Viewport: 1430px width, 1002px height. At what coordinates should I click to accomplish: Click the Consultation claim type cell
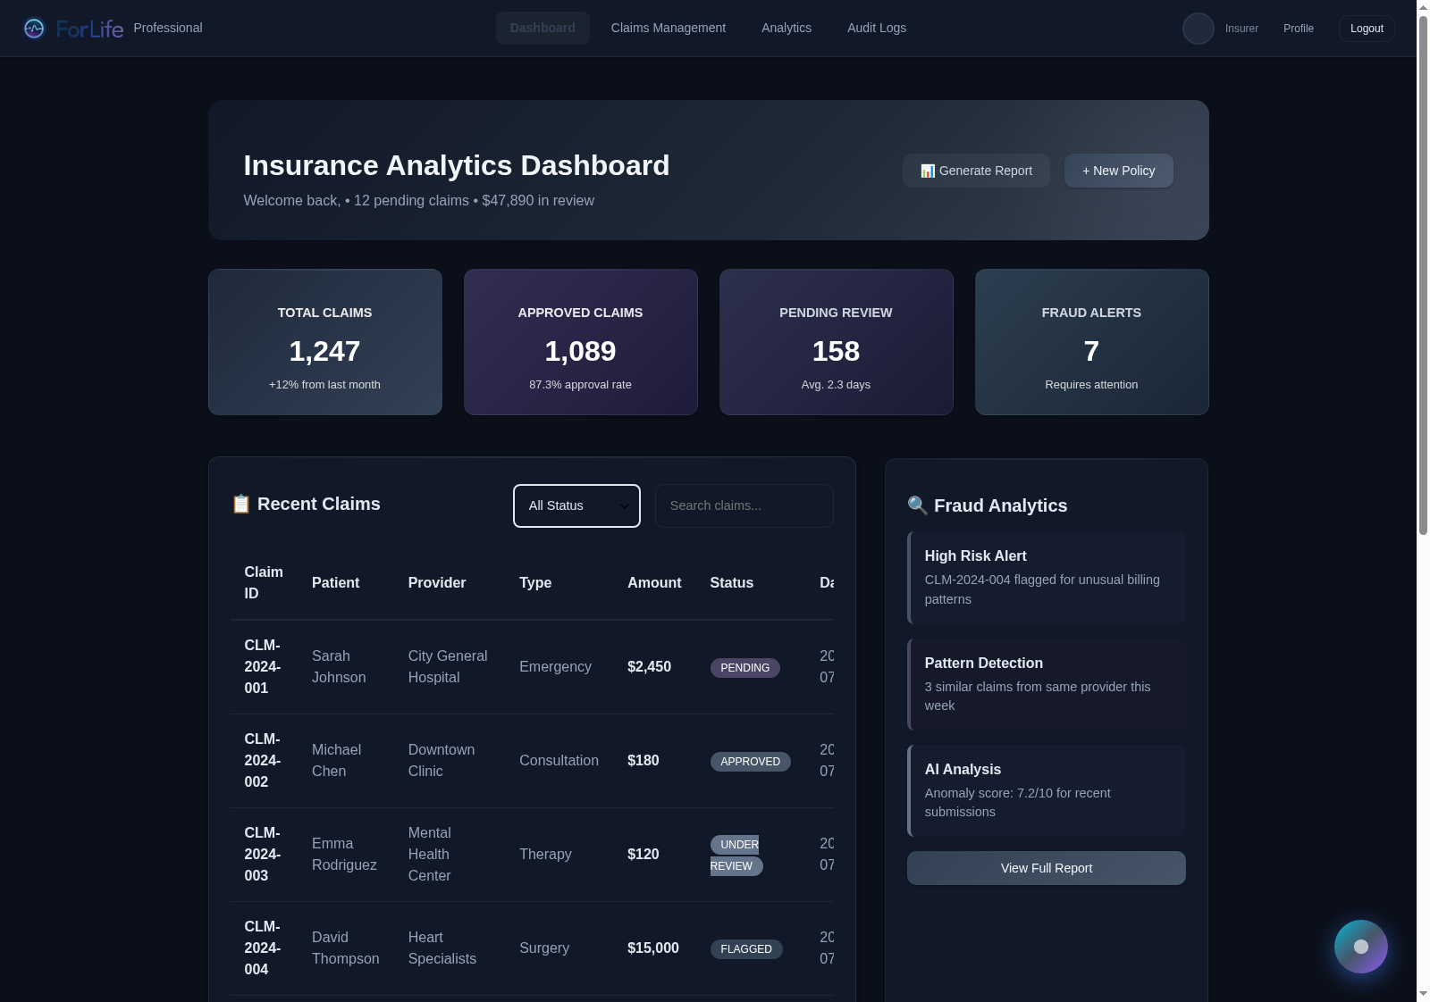[x=559, y=761]
